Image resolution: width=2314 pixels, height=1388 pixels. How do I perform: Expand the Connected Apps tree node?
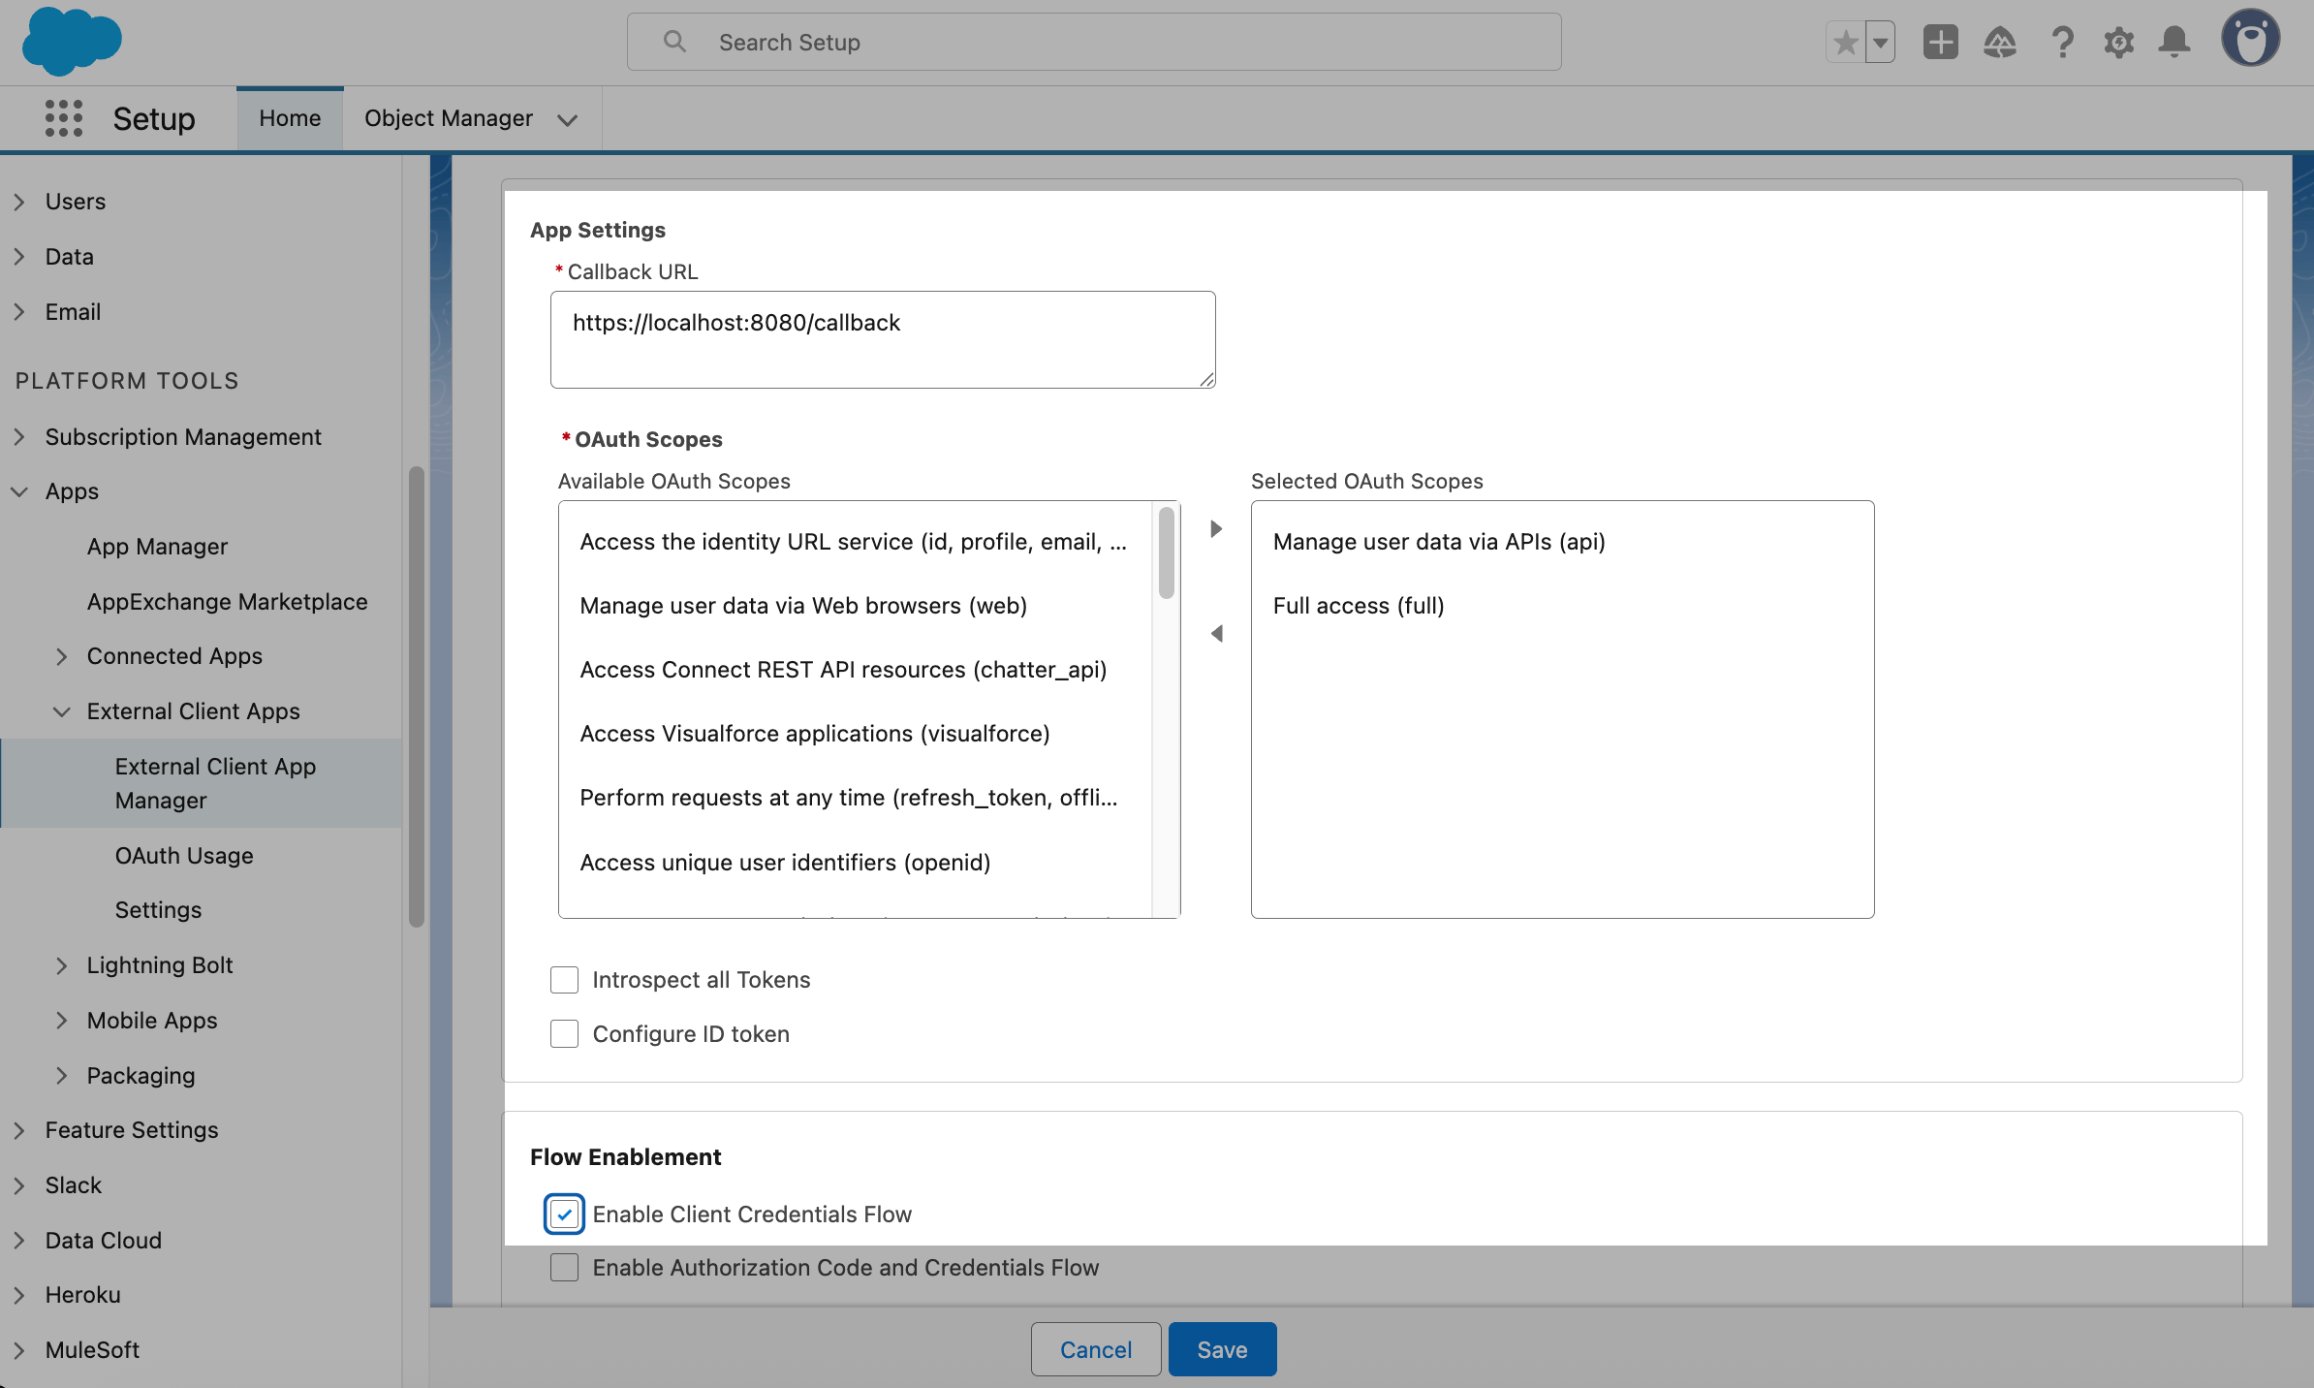62,656
